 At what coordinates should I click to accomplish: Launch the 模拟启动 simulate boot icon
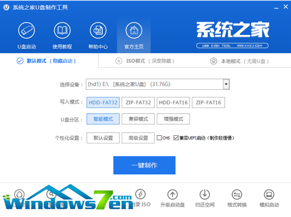[x=269, y=195]
